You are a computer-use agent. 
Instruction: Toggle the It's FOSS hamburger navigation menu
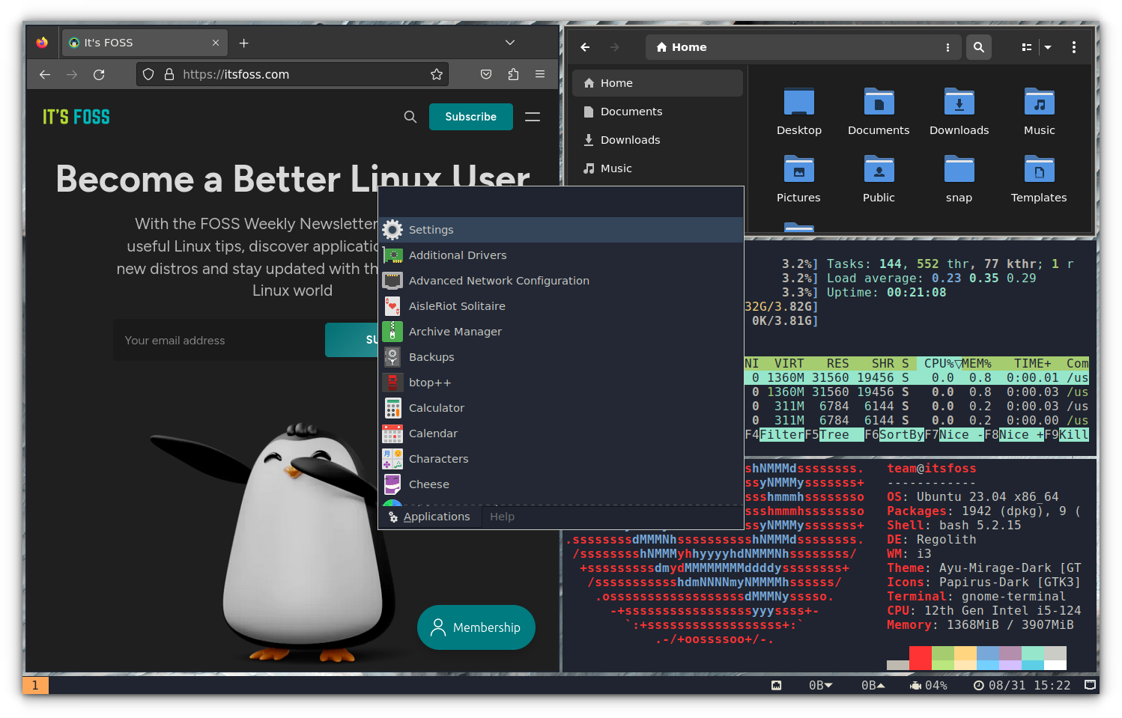[533, 117]
